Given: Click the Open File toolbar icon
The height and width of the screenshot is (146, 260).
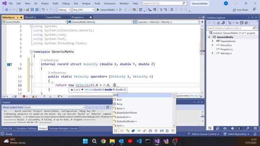Looking at the screenshot, I should click(28, 10).
